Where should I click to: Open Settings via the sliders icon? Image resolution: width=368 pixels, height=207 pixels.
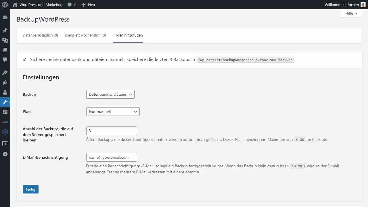(x=5, y=112)
